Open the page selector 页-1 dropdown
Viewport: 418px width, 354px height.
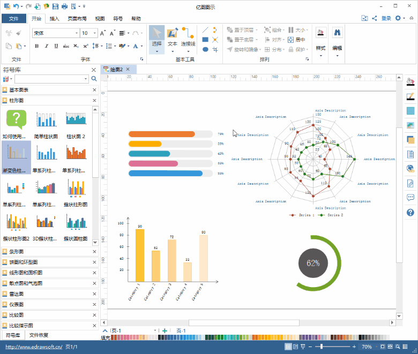pos(155,330)
